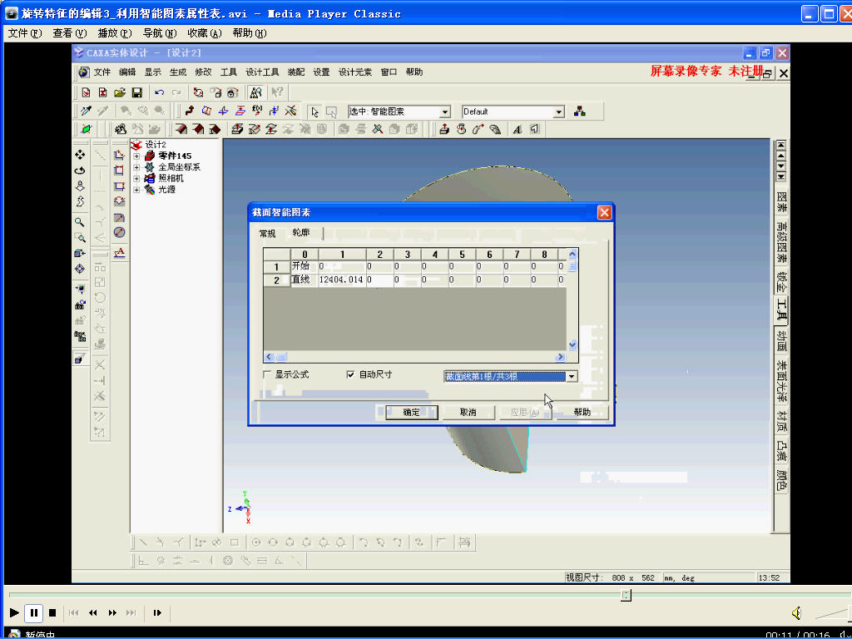Open the 表面光泽 side catalog tab

(x=780, y=379)
